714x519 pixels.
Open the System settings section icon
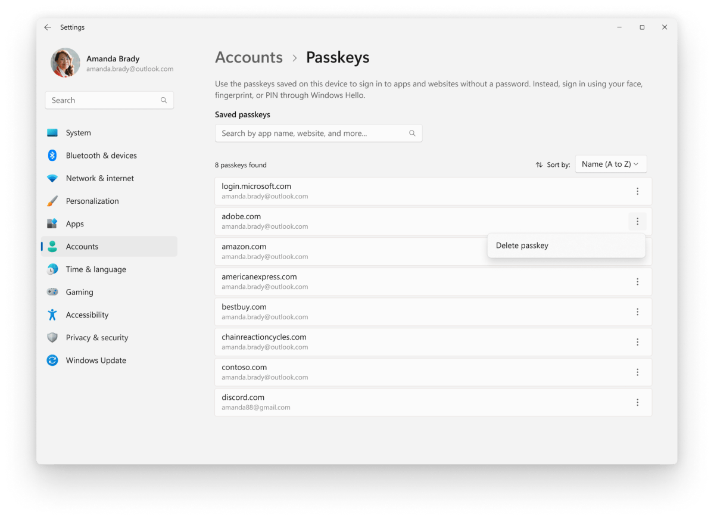tap(53, 132)
